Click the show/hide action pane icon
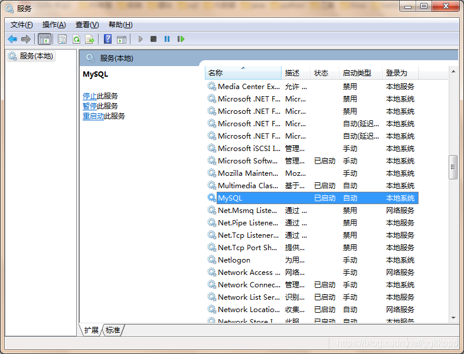Image resolution: width=464 pixels, height=354 pixels. [x=122, y=39]
